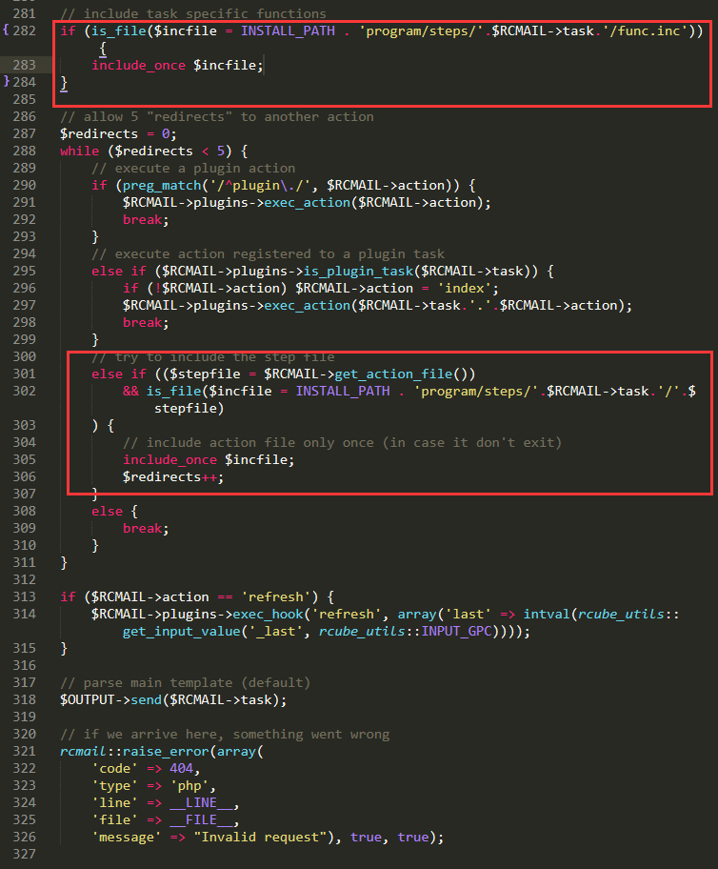This screenshot has height=869, width=718.
Task: Click 'intval' on line 314
Action: 547,614
